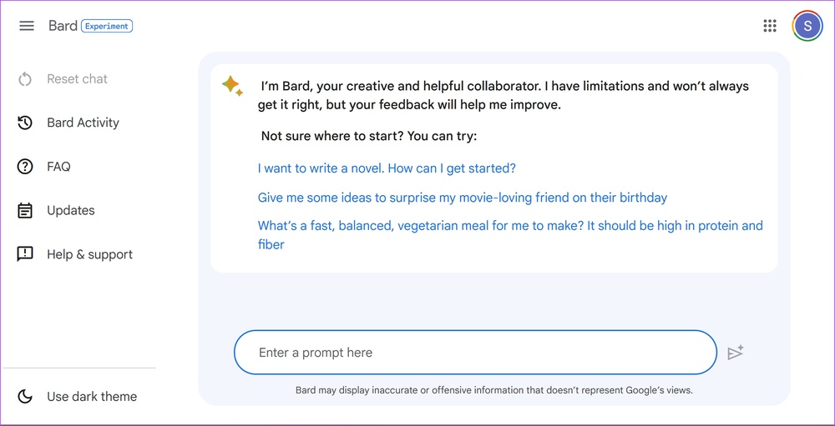Screen dimensions: 835x426
Task: Click the Bard Activity history icon
Action: 25,123
